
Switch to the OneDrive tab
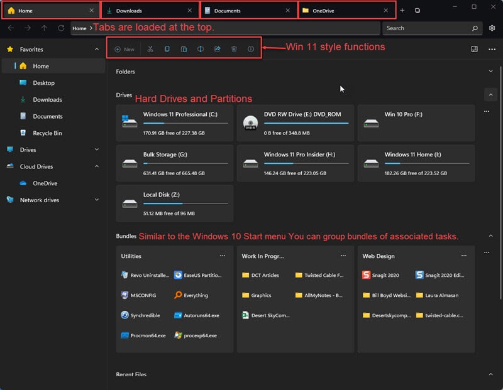coord(347,11)
